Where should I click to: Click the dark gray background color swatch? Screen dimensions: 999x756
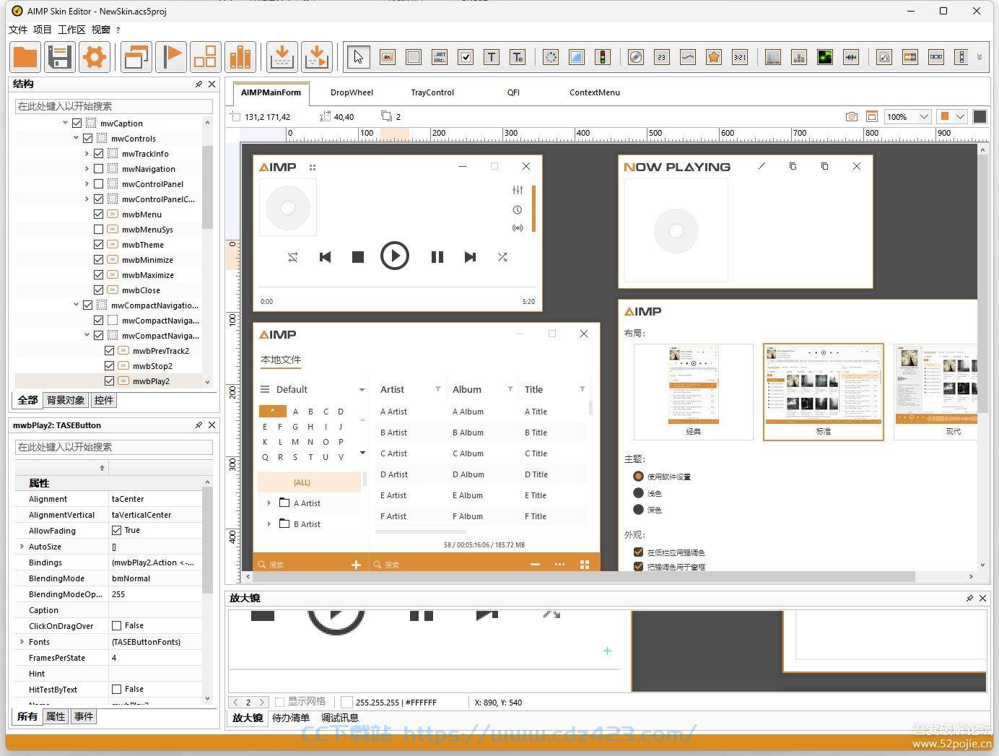tap(980, 116)
